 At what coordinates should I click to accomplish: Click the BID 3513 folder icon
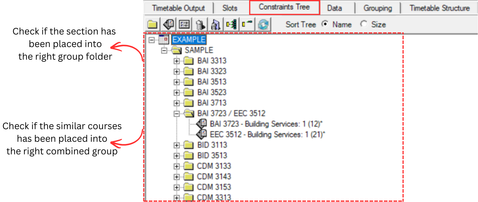188,156
